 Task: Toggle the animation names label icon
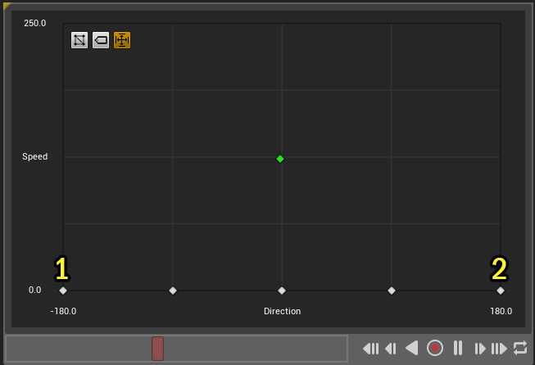pyautogui.click(x=101, y=40)
